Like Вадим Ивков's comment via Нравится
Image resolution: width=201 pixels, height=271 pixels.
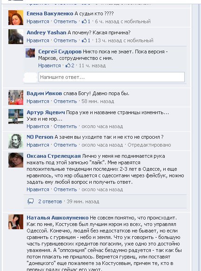click(38, 101)
